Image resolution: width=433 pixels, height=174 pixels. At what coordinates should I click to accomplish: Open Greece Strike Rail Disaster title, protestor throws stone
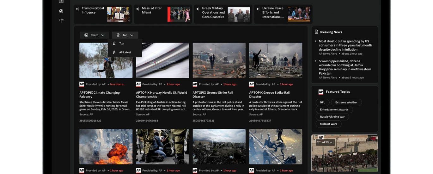coord(269,95)
